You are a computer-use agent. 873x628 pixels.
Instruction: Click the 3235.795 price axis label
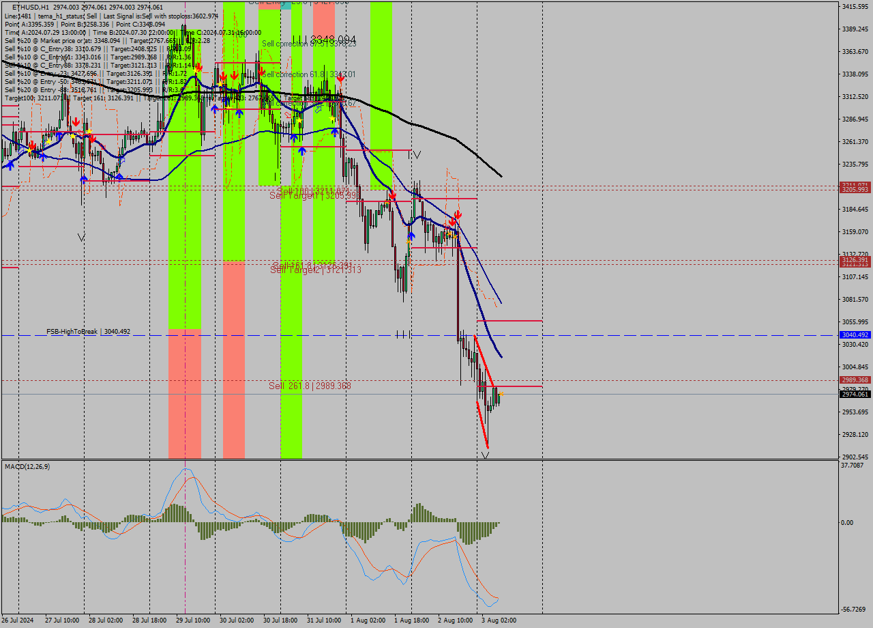[855, 165]
